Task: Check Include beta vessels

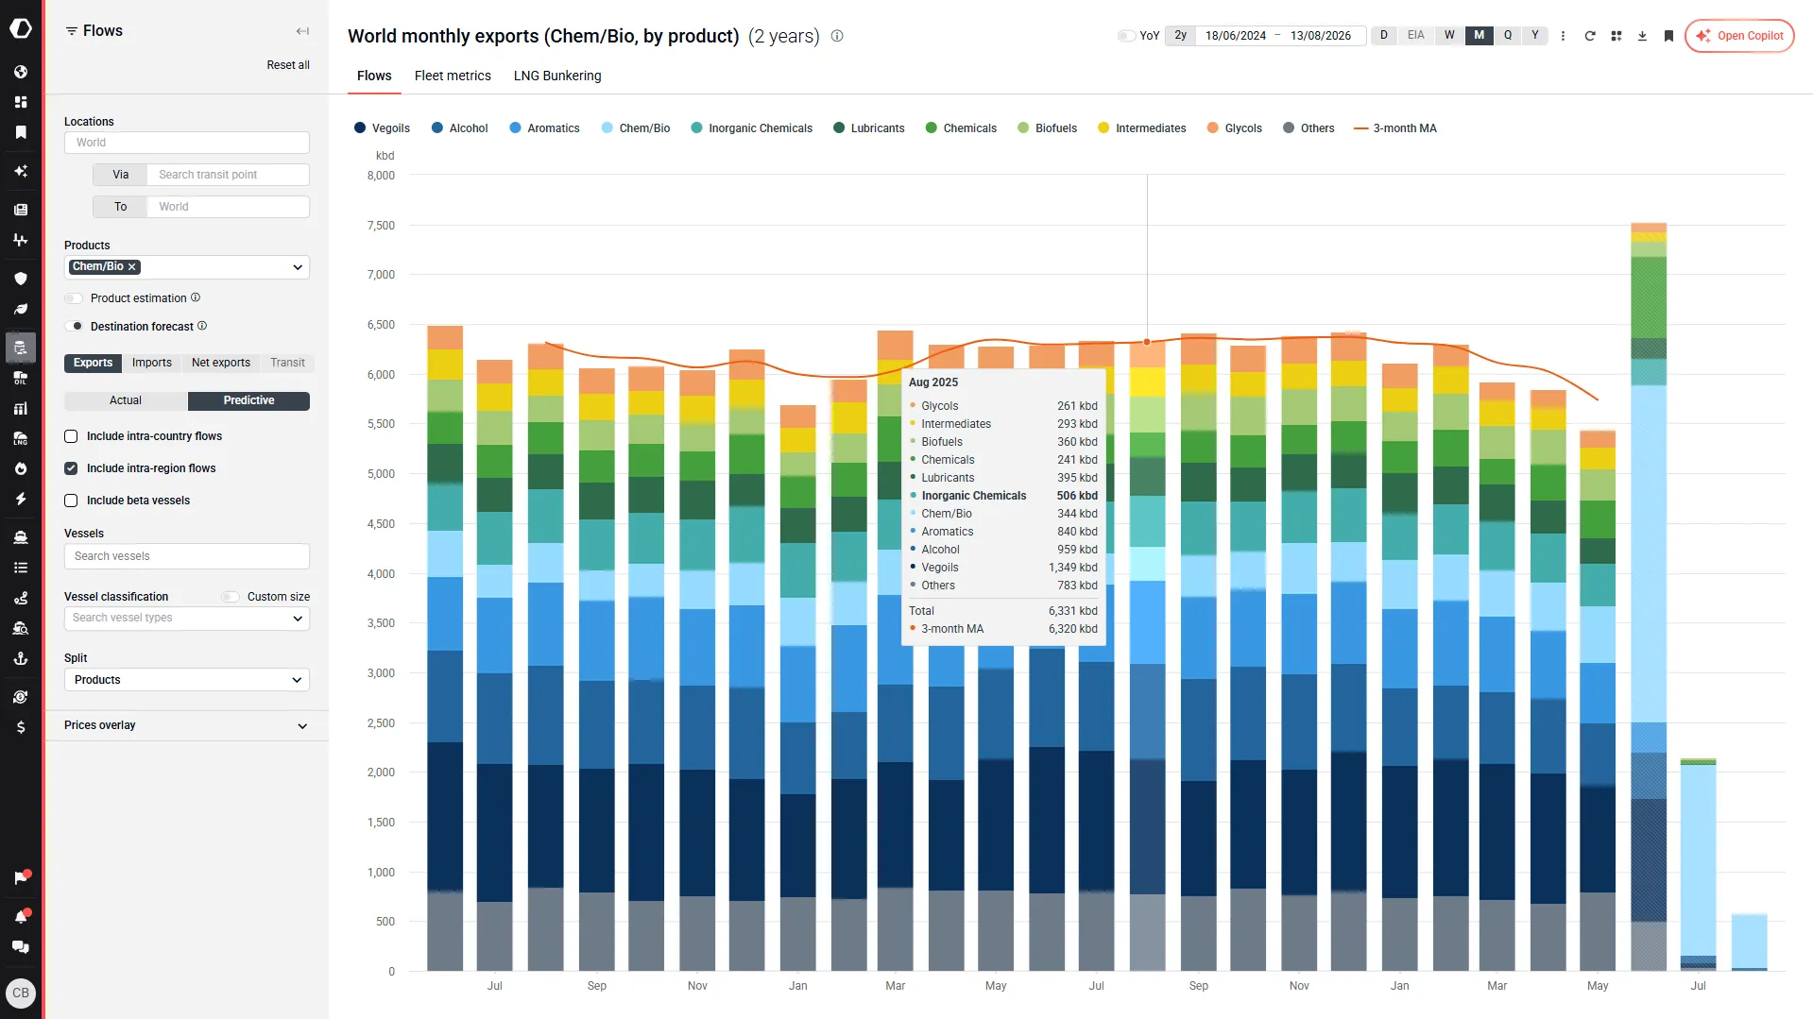Action: click(71, 501)
